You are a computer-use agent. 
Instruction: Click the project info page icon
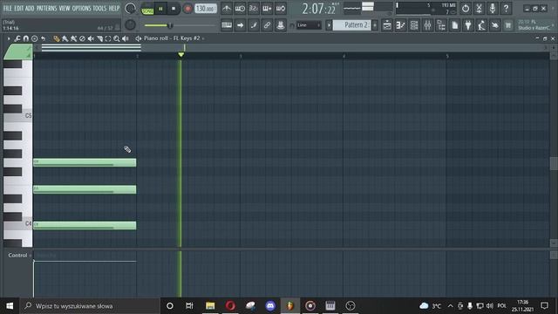coord(455,25)
